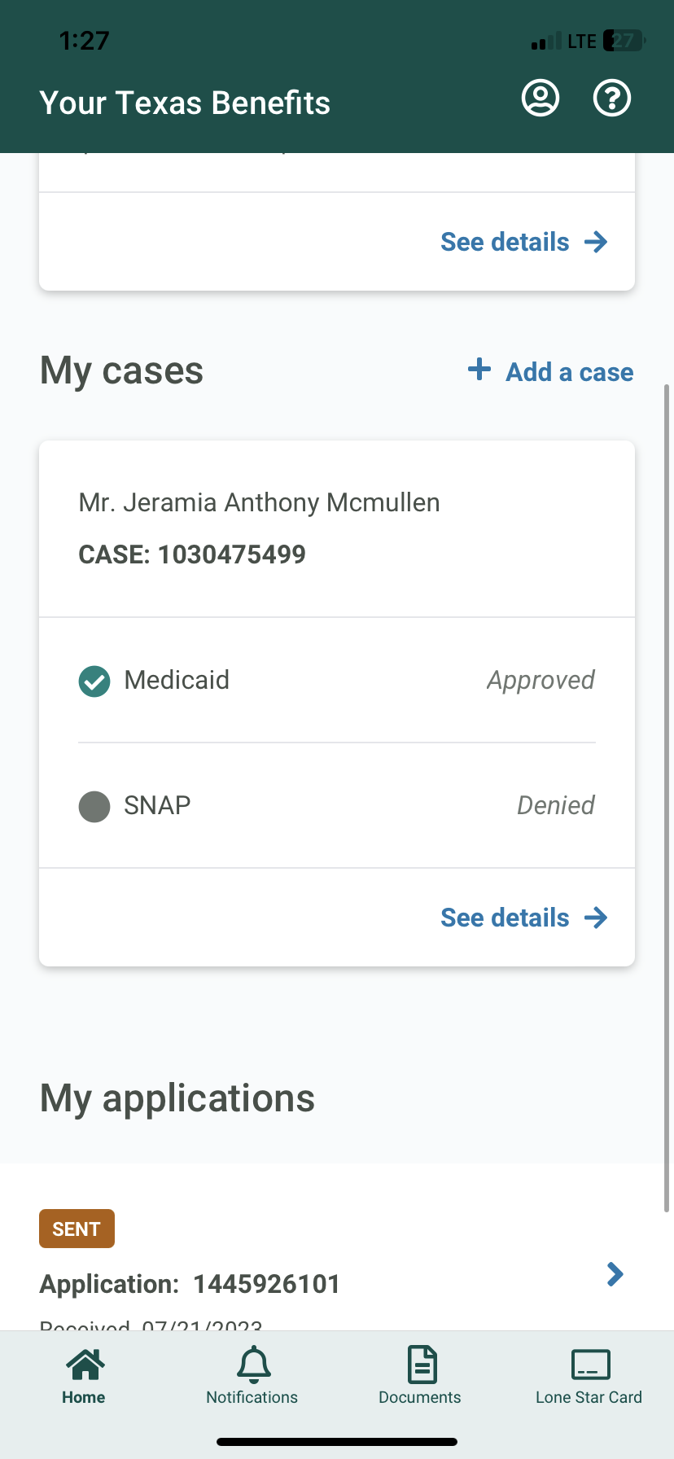Tap the Home house icon
This screenshot has height=1459, width=674.
pos(85,1365)
